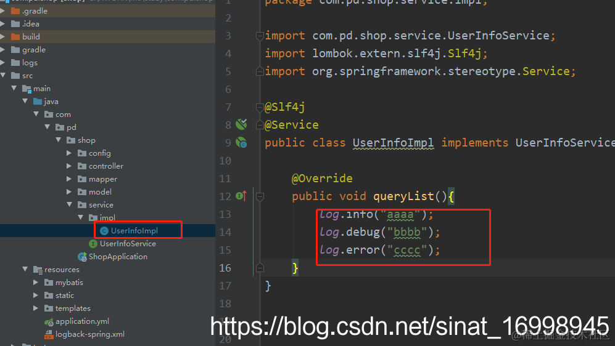Click the UserInfoService import on line 3
Screen dimensions: 615x346
click(x=410, y=36)
